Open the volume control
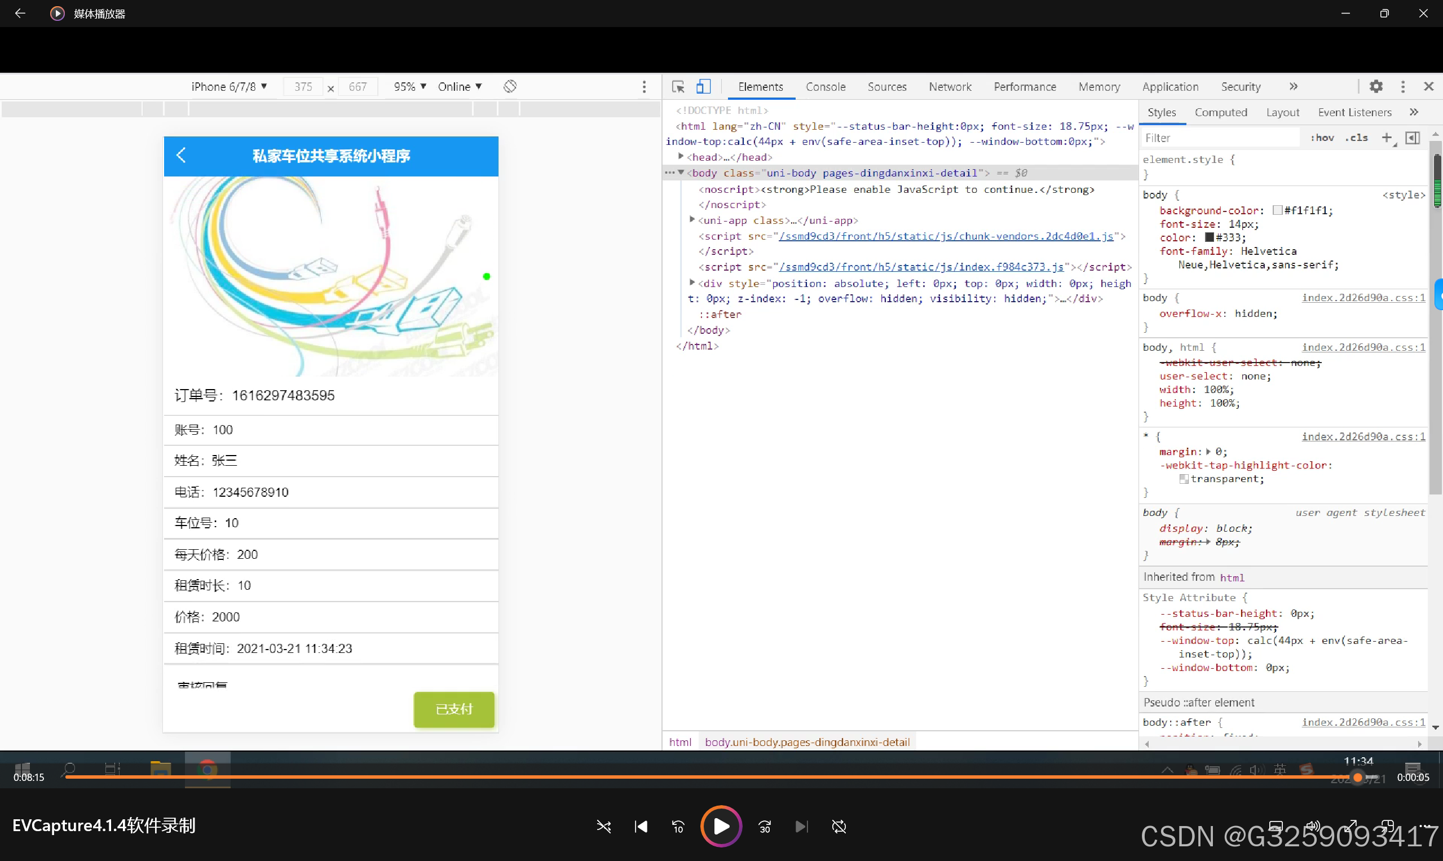This screenshot has width=1443, height=861. pos(1312,826)
